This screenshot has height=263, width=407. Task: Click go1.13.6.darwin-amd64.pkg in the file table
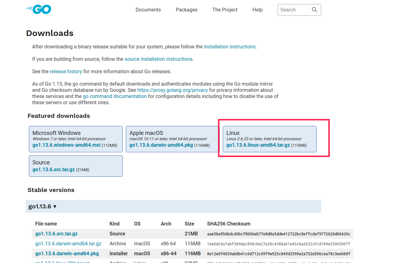67,253
